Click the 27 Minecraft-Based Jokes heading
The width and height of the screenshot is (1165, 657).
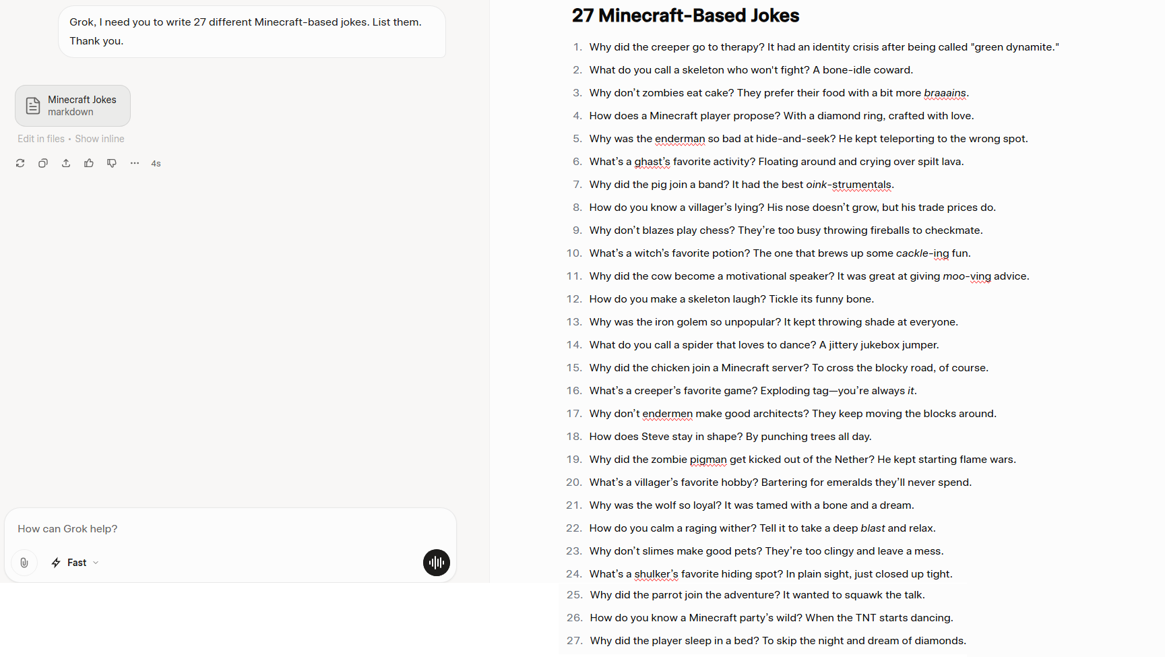point(685,15)
